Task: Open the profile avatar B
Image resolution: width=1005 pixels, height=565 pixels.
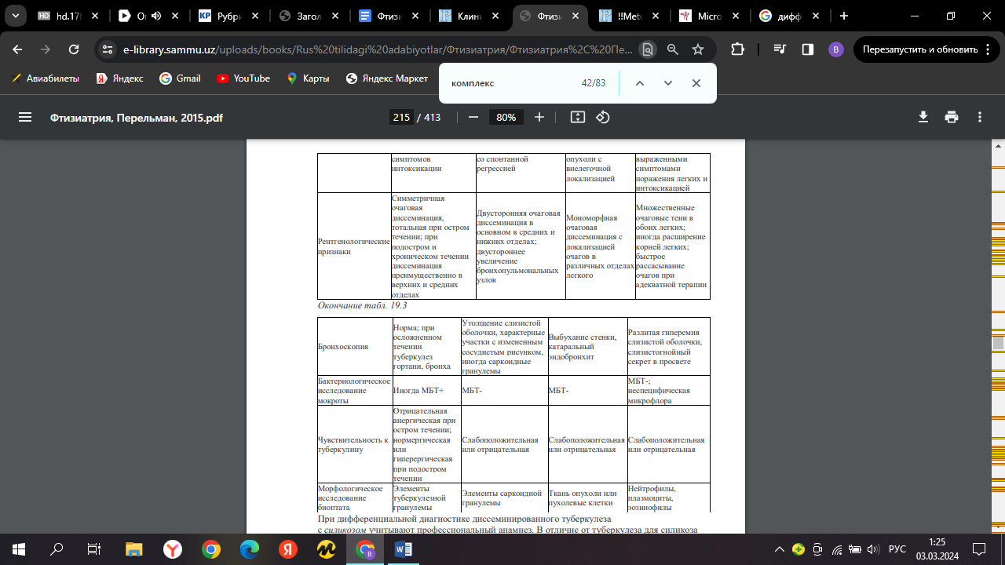Action: point(835,49)
